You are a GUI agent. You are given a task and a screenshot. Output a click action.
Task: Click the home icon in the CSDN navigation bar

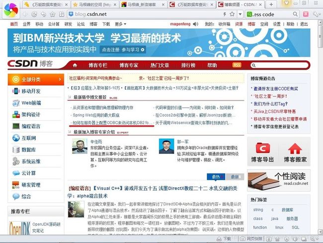coord(75,65)
